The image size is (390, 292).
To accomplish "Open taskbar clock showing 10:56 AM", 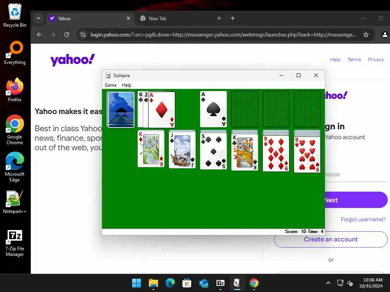I will coord(371,283).
